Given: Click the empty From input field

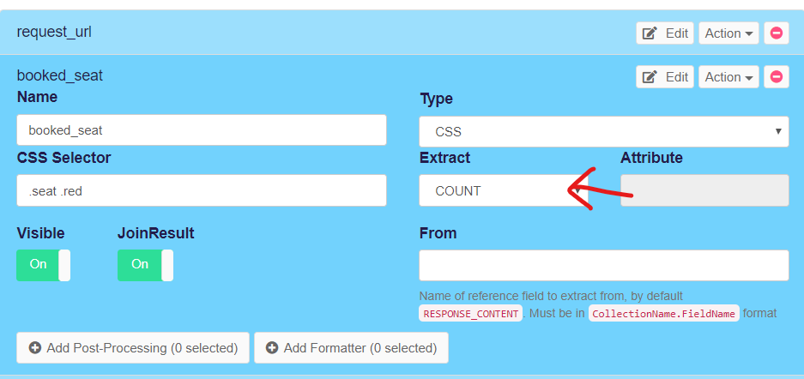Looking at the screenshot, I should tap(604, 265).
